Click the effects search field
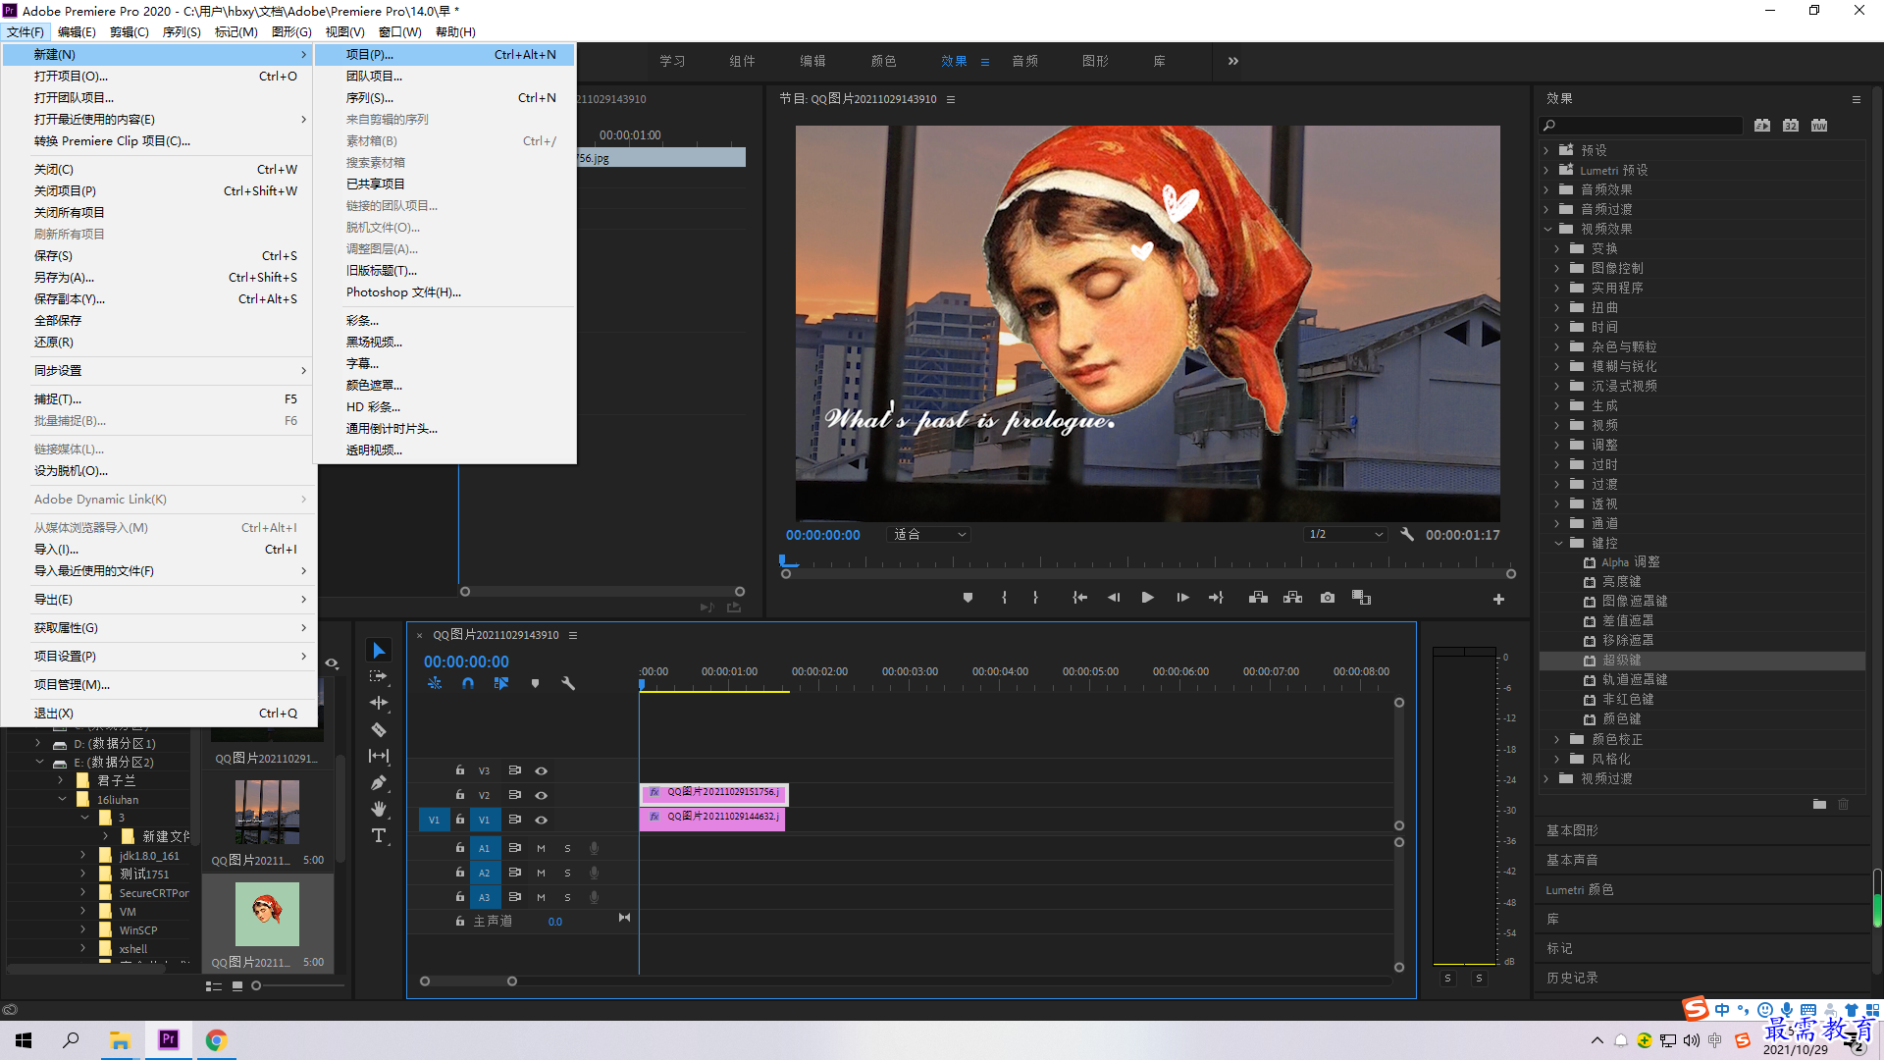Screen dimensions: 1884x1060 point(1641,126)
